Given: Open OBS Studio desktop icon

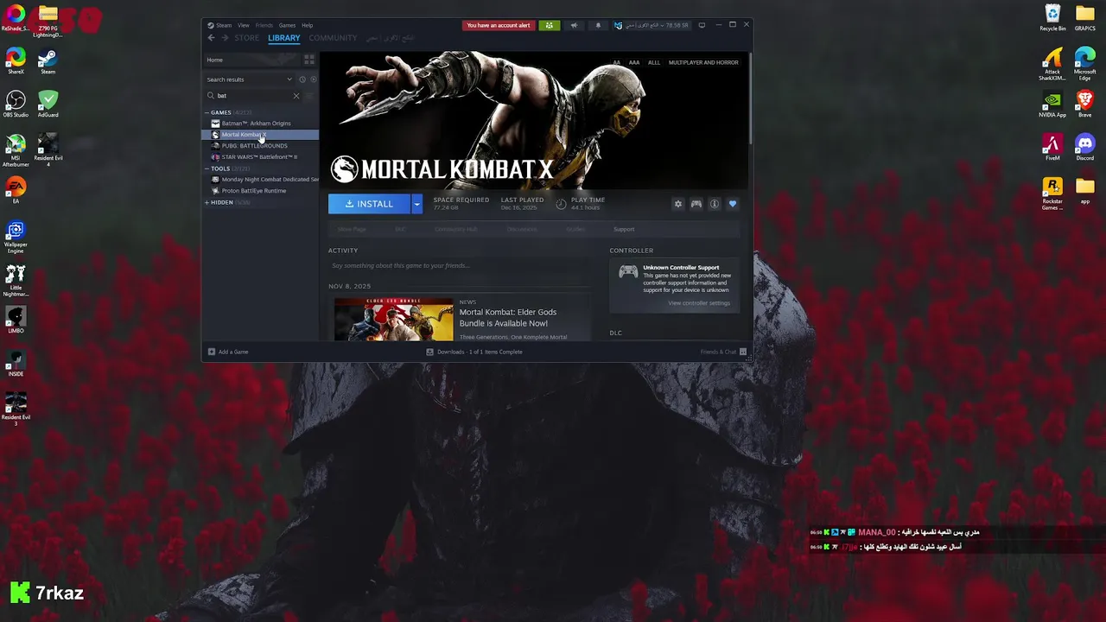Looking at the screenshot, I should pyautogui.click(x=16, y=105).
